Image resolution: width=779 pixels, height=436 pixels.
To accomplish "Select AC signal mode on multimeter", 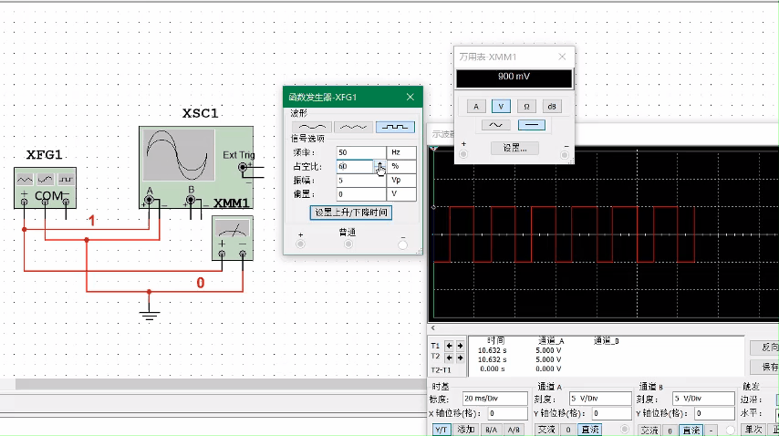I will pyautogui.click(x=496, y=125).
